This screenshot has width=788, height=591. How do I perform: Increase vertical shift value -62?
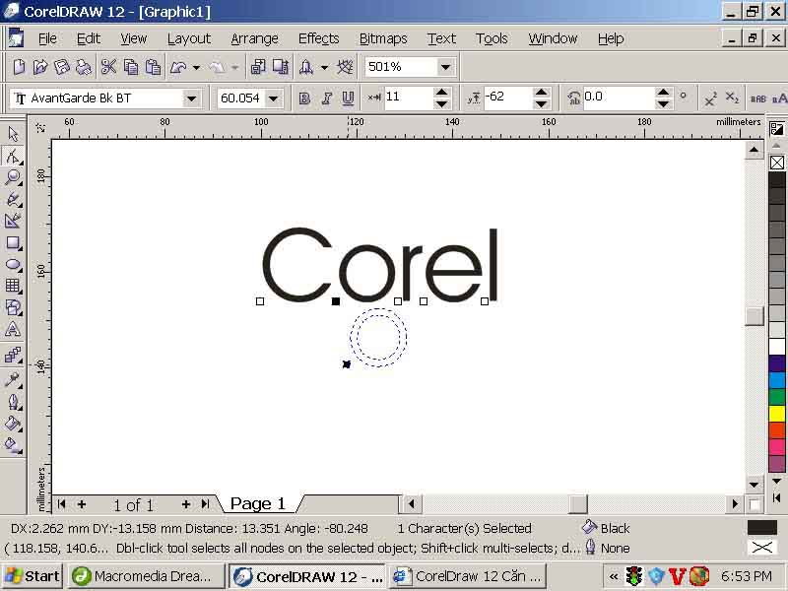tap(541, 93)
